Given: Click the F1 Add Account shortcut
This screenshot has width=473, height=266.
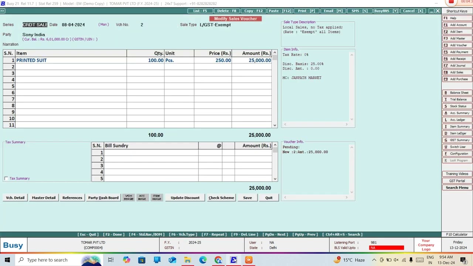Looking at the screenshot, I should [x=457, y=25].
